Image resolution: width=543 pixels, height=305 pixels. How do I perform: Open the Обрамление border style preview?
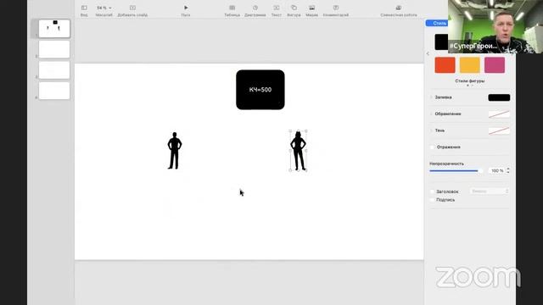[x=499, y=114]
